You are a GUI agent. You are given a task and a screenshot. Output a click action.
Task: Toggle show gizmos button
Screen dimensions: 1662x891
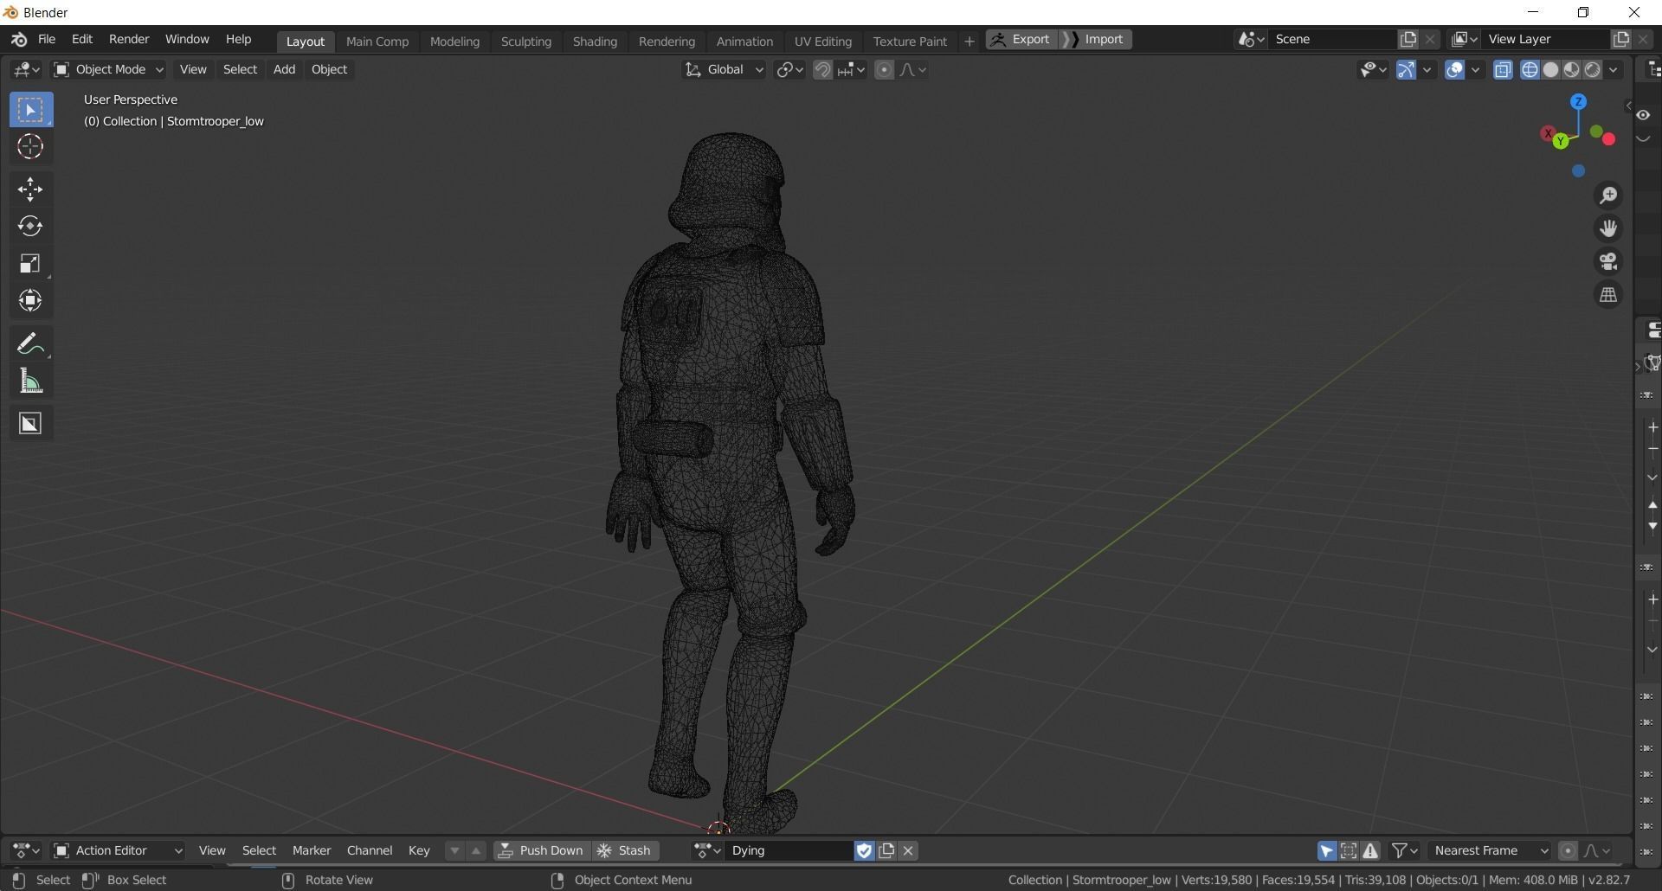[1406, 70]
